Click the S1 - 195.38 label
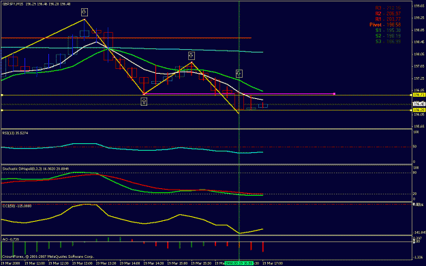 click(388, 30)
